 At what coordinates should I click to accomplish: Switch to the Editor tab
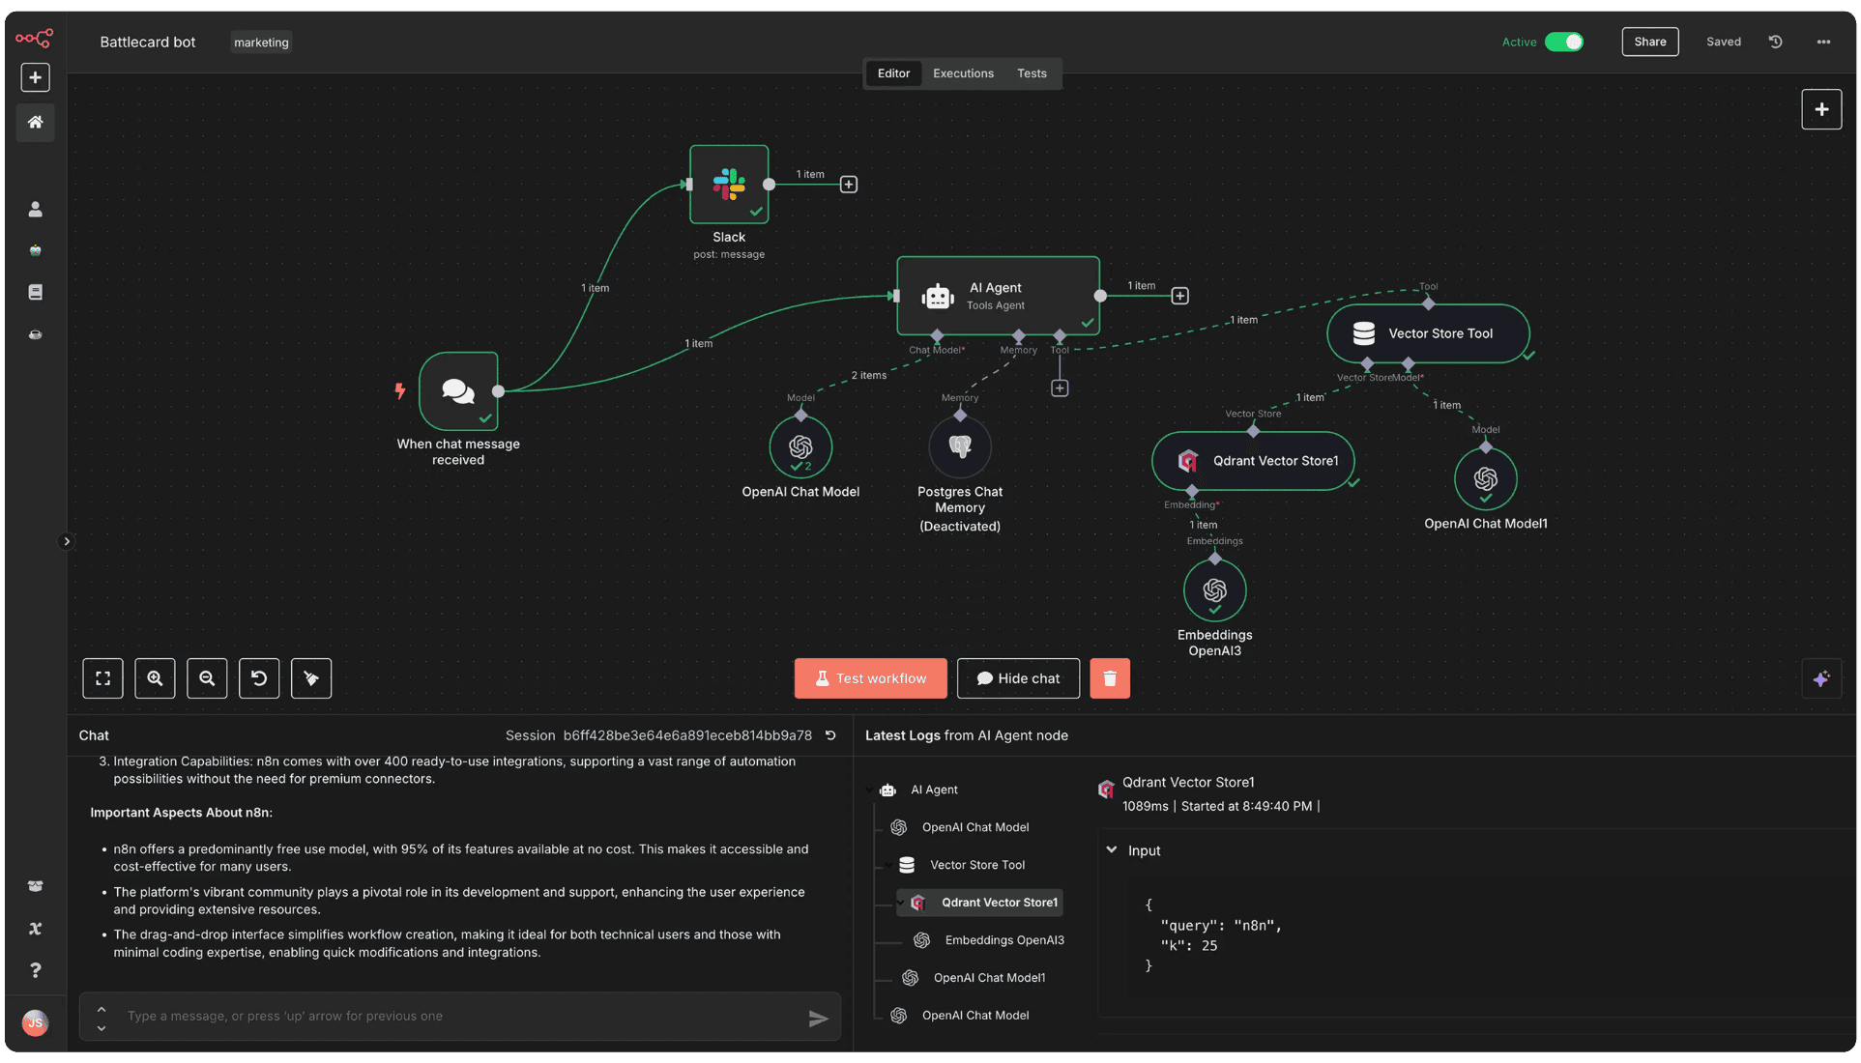[x=893, y=73]
